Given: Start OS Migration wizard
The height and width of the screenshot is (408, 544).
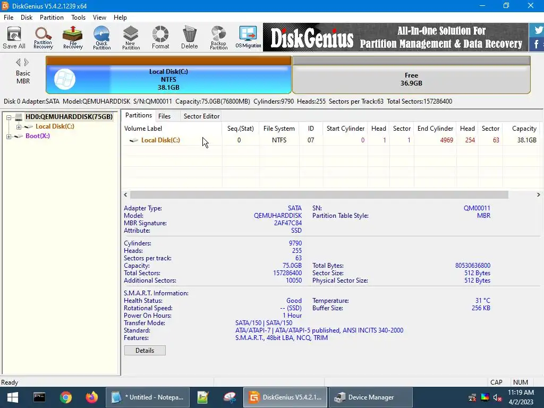Looking at the screenshot, I should coord(248,38).
